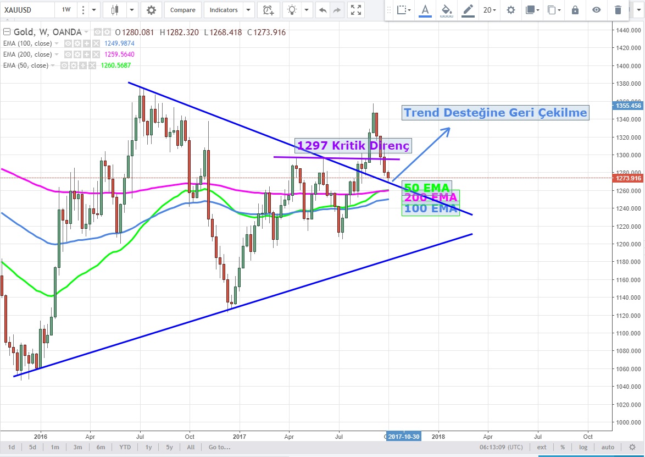Hide selected drawing using eye icon
The height and width of the screenshot is (457, 645).
(x=596, y=10)
